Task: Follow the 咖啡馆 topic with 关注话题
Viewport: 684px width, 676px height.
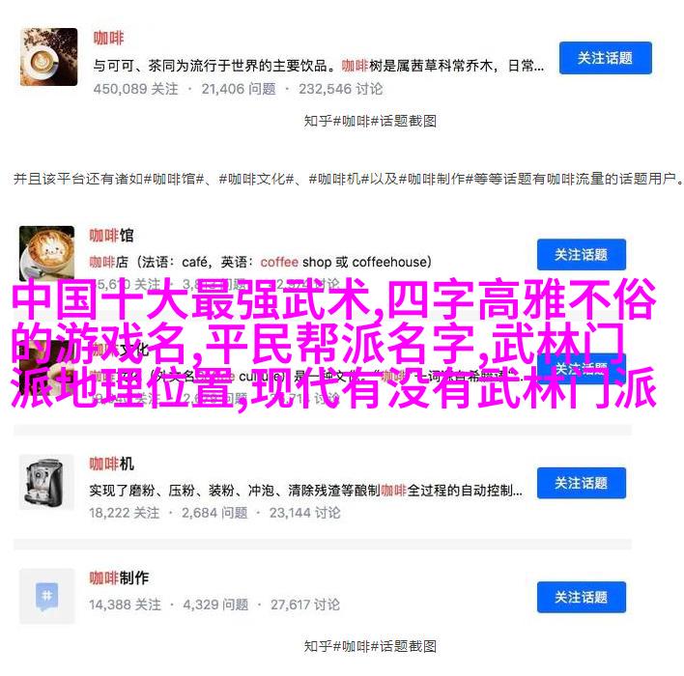Action: 581,255
